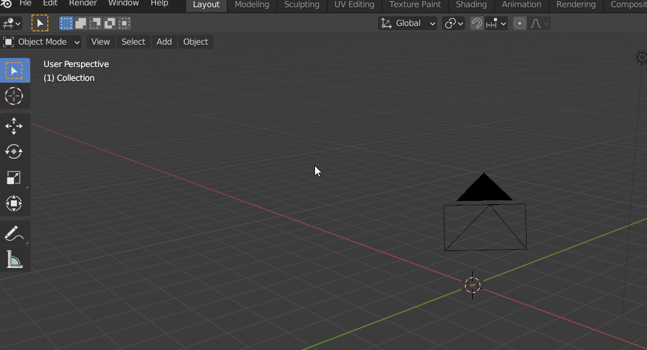Screen dimensions: 647x350
Task: Click the User Perspective label
Action: click(x=76, y=64)
